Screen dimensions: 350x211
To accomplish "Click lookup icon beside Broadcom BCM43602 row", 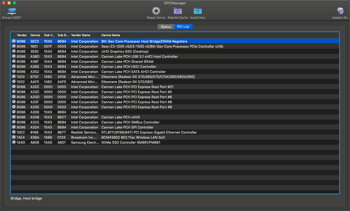I will pos(14,137).
